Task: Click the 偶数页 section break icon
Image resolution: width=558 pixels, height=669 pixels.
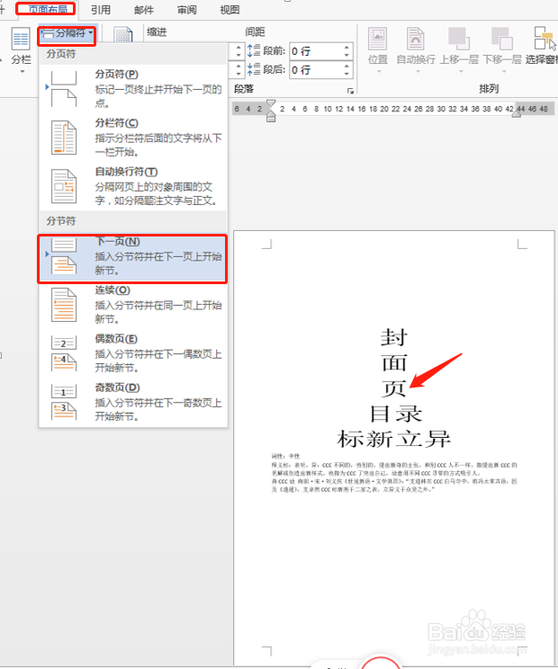Action: 64,353
